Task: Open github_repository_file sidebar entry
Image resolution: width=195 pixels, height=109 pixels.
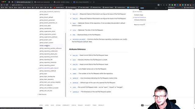Action: (46, 60)
